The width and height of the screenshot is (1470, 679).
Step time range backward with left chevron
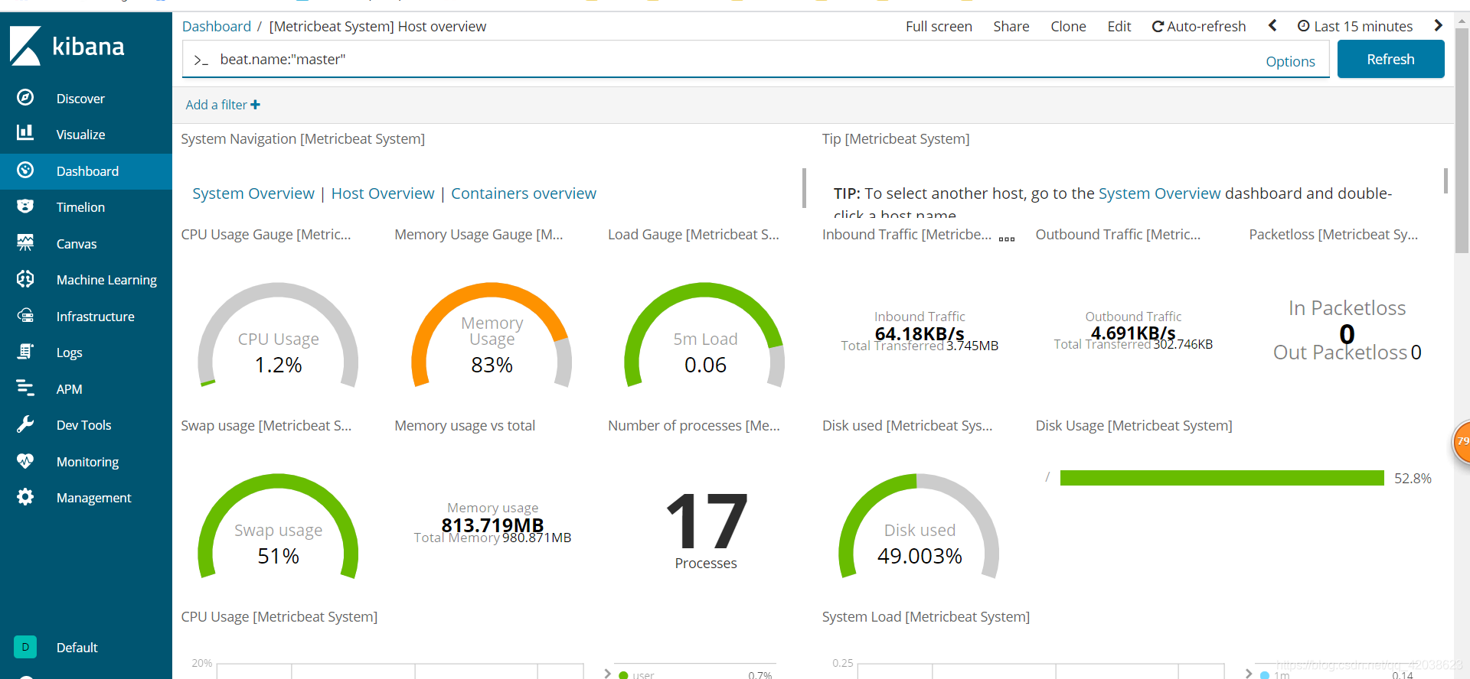[1272, 25]
